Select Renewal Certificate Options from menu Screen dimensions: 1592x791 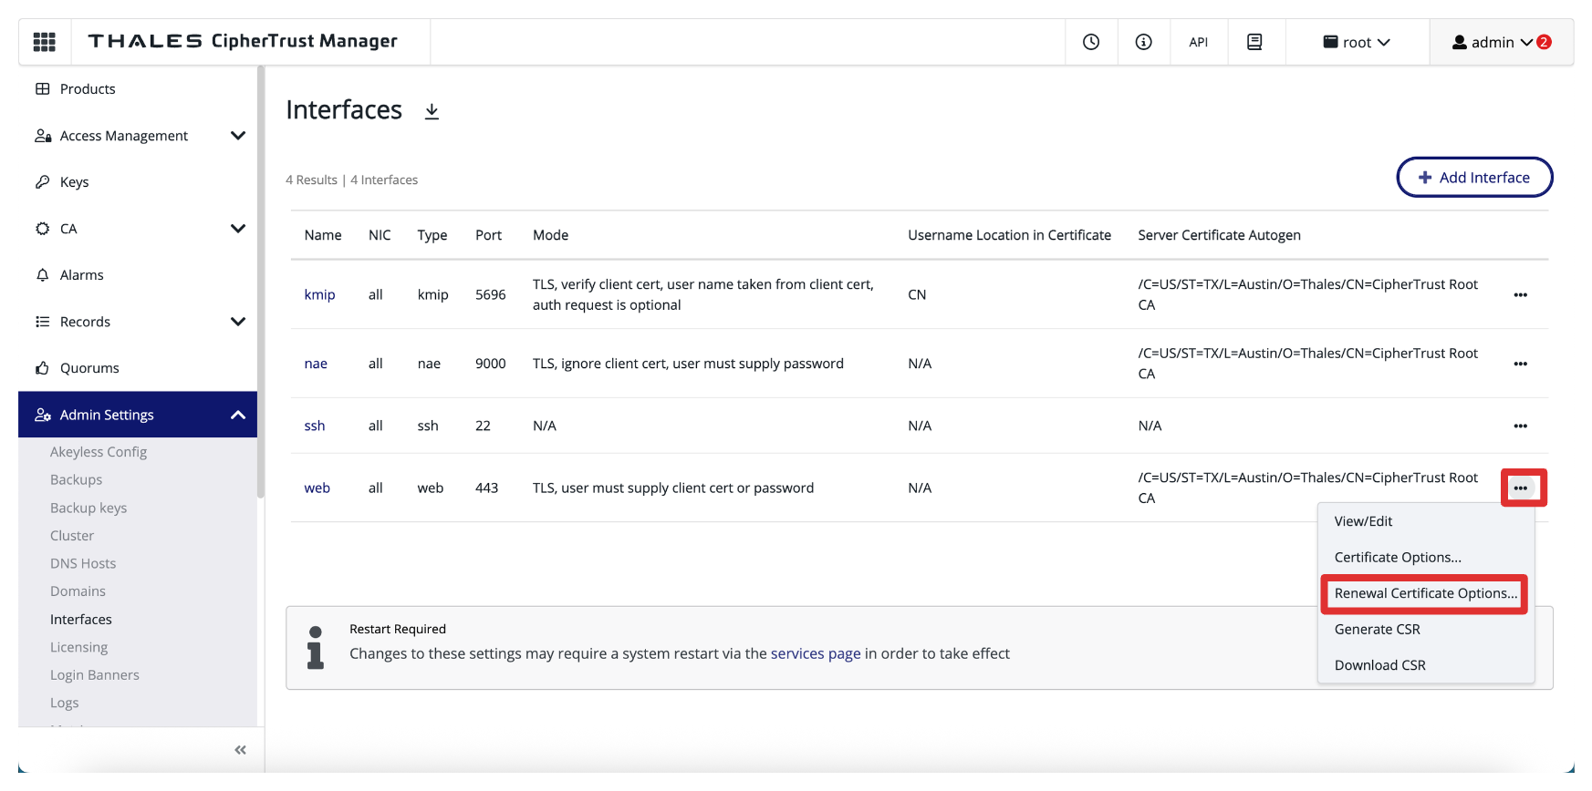(1425, 593)
